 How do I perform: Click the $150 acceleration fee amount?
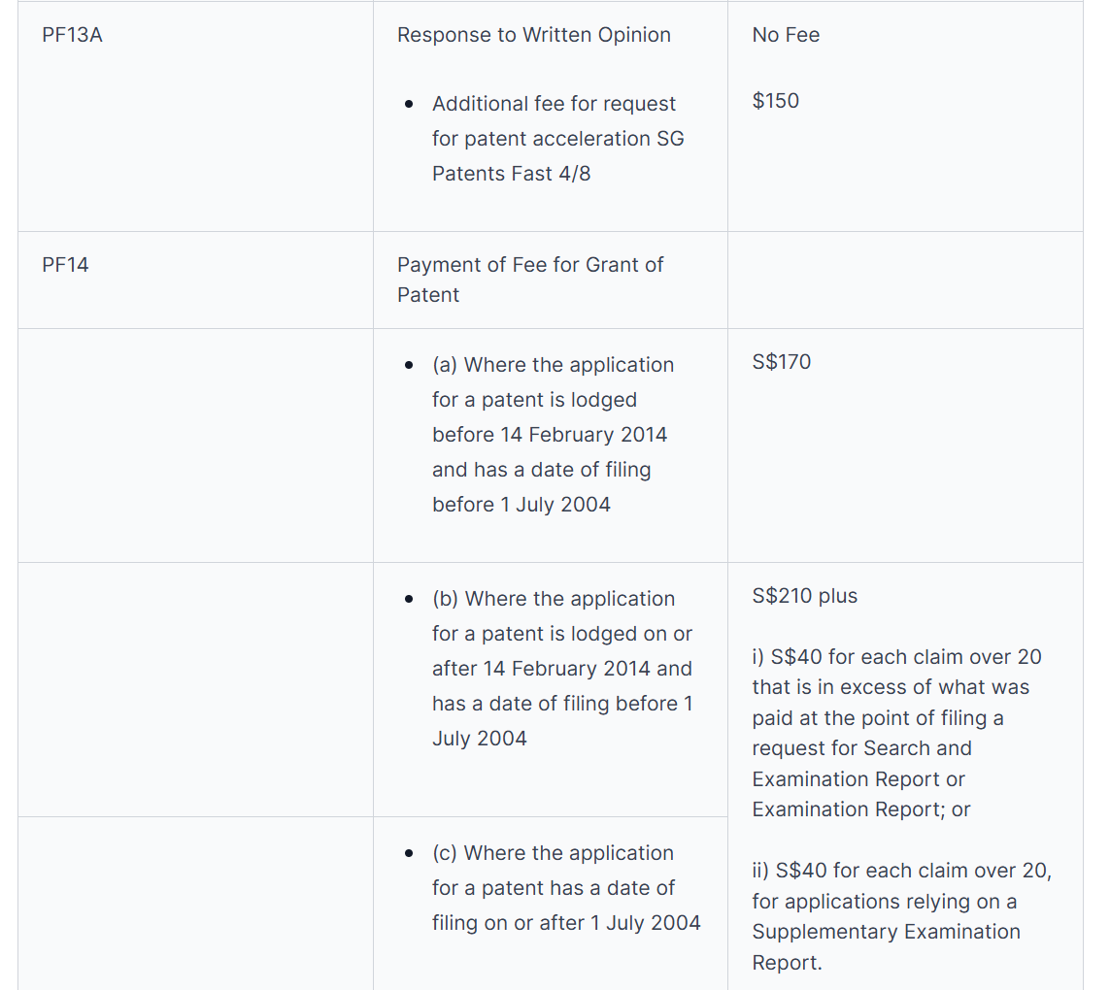coord(775,101)
